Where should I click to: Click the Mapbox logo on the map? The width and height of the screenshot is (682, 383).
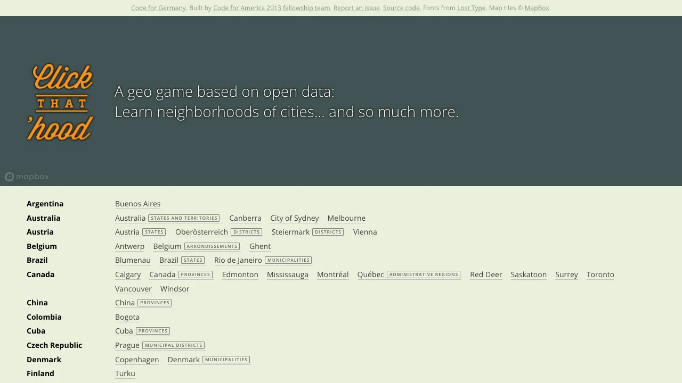point(27,177)
